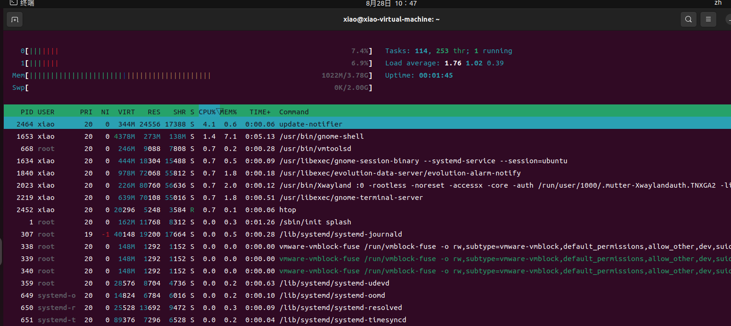
Task: Sort by the TIME+ column header
Action: [x=260, y=112]
